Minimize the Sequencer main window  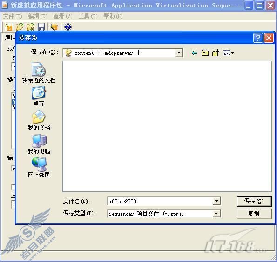point(249,6)
